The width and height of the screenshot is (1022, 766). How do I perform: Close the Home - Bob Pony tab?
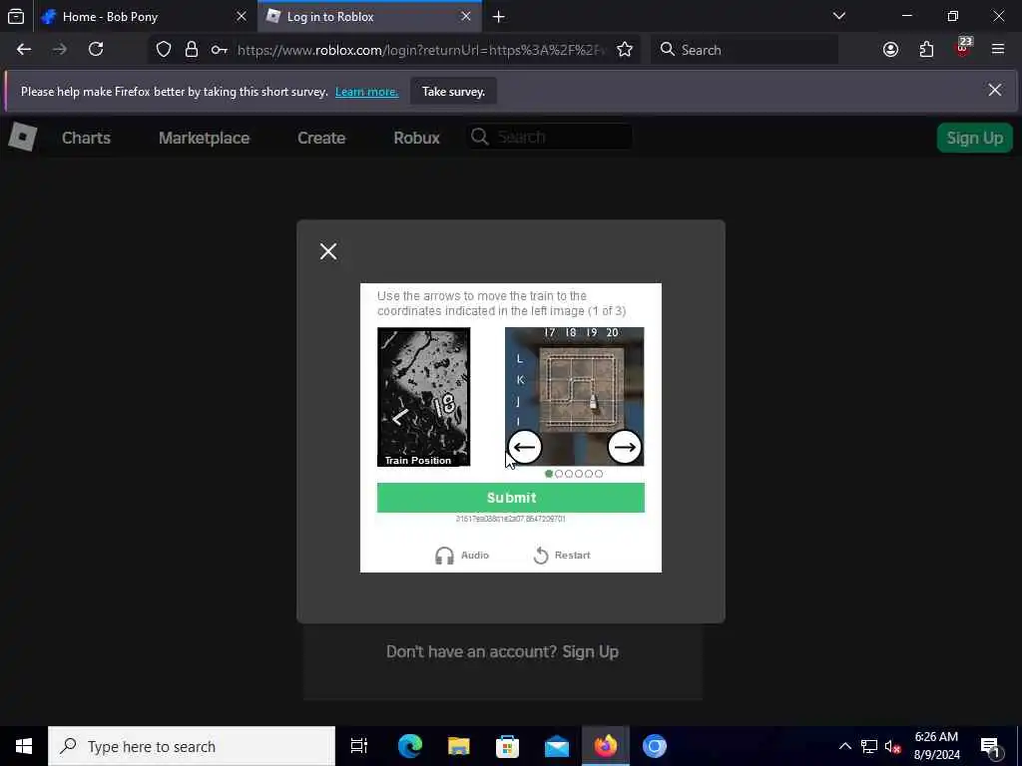pos(242,16)
